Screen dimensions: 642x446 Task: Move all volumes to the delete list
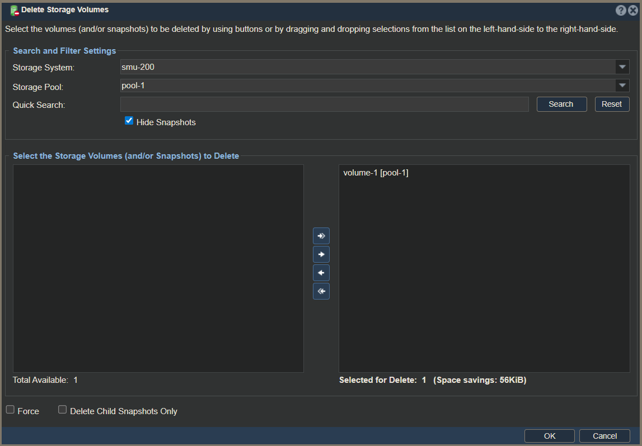click(x=321, y=236)
